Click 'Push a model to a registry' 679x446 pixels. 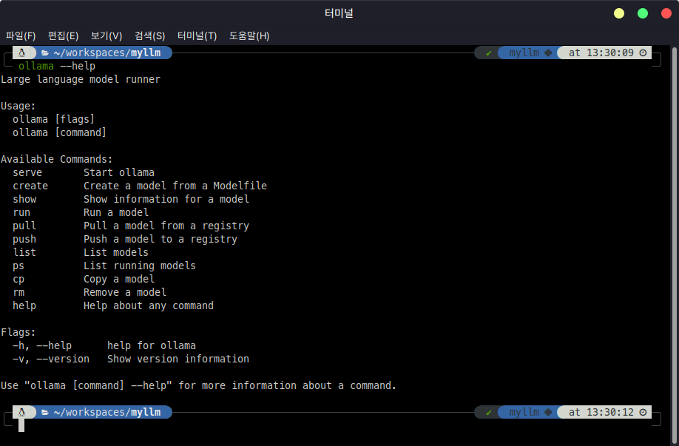pos(161,240)
